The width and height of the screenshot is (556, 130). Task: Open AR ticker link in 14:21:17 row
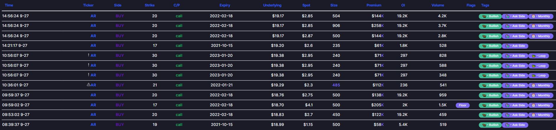pos(93,45)
